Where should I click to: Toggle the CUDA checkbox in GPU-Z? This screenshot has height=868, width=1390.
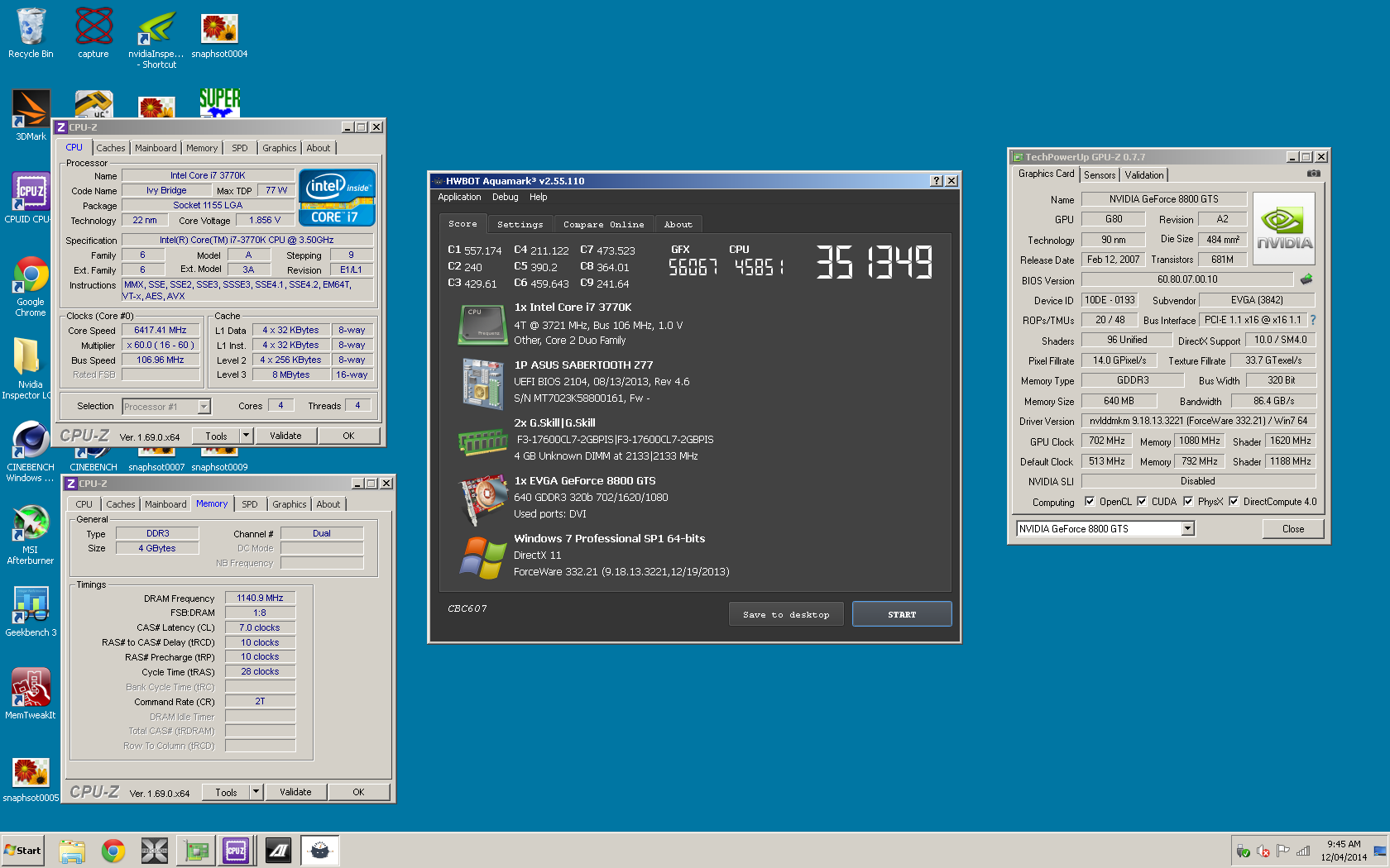pyautogui.click(x=1142, y=501)
